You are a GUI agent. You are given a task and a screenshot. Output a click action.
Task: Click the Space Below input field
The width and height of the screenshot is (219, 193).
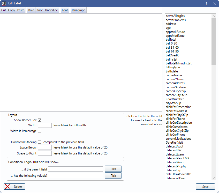click(45, 147)
